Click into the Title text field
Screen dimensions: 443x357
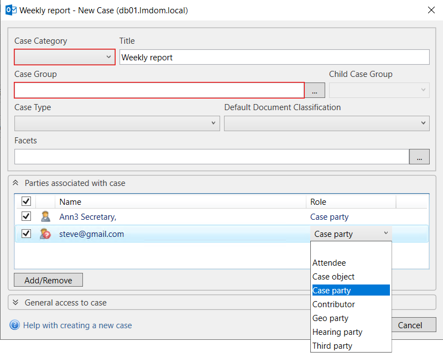pos(274,57)
